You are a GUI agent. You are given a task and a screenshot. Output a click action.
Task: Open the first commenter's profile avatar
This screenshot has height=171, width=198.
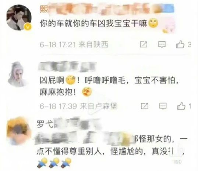(19, 18)
